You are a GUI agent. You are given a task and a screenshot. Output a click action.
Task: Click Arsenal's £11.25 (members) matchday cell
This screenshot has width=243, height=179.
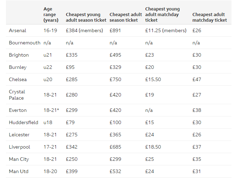[x=166, y=30]
